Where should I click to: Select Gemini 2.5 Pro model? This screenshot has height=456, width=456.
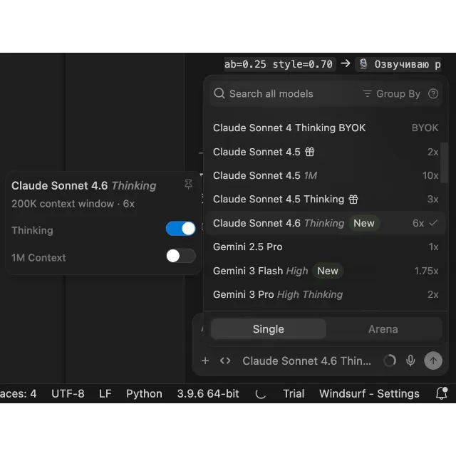pyautogui.click(x=326, y=247)
